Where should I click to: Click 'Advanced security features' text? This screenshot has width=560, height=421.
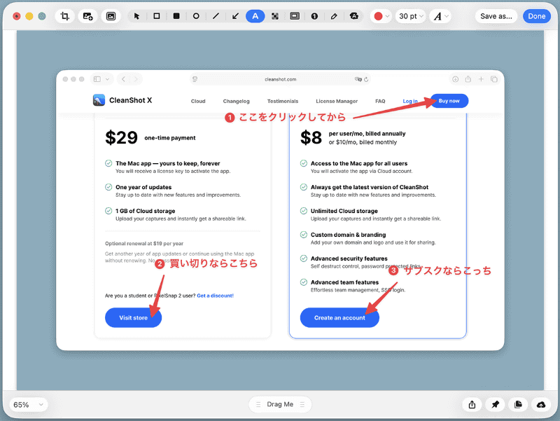click(x=349, y=258)
